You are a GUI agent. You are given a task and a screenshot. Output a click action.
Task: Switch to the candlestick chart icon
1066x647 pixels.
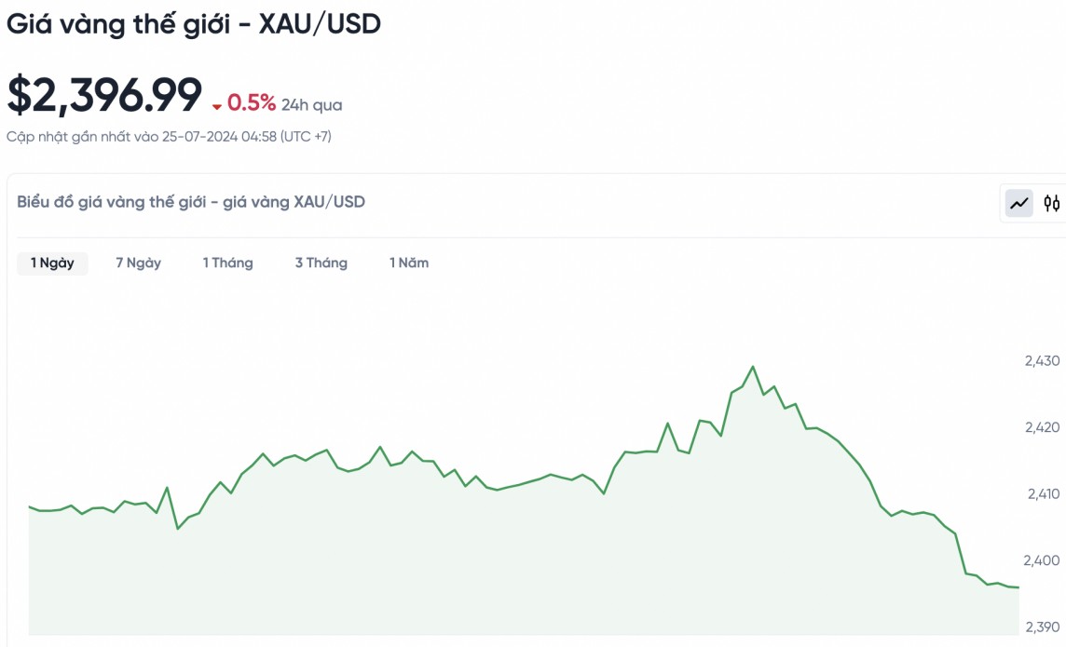tap(1052, 203)
